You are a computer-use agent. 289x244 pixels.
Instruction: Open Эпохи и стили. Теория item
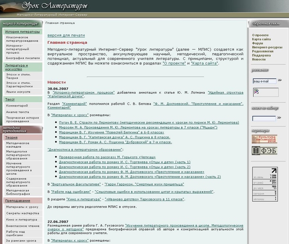tap(18, 76)
